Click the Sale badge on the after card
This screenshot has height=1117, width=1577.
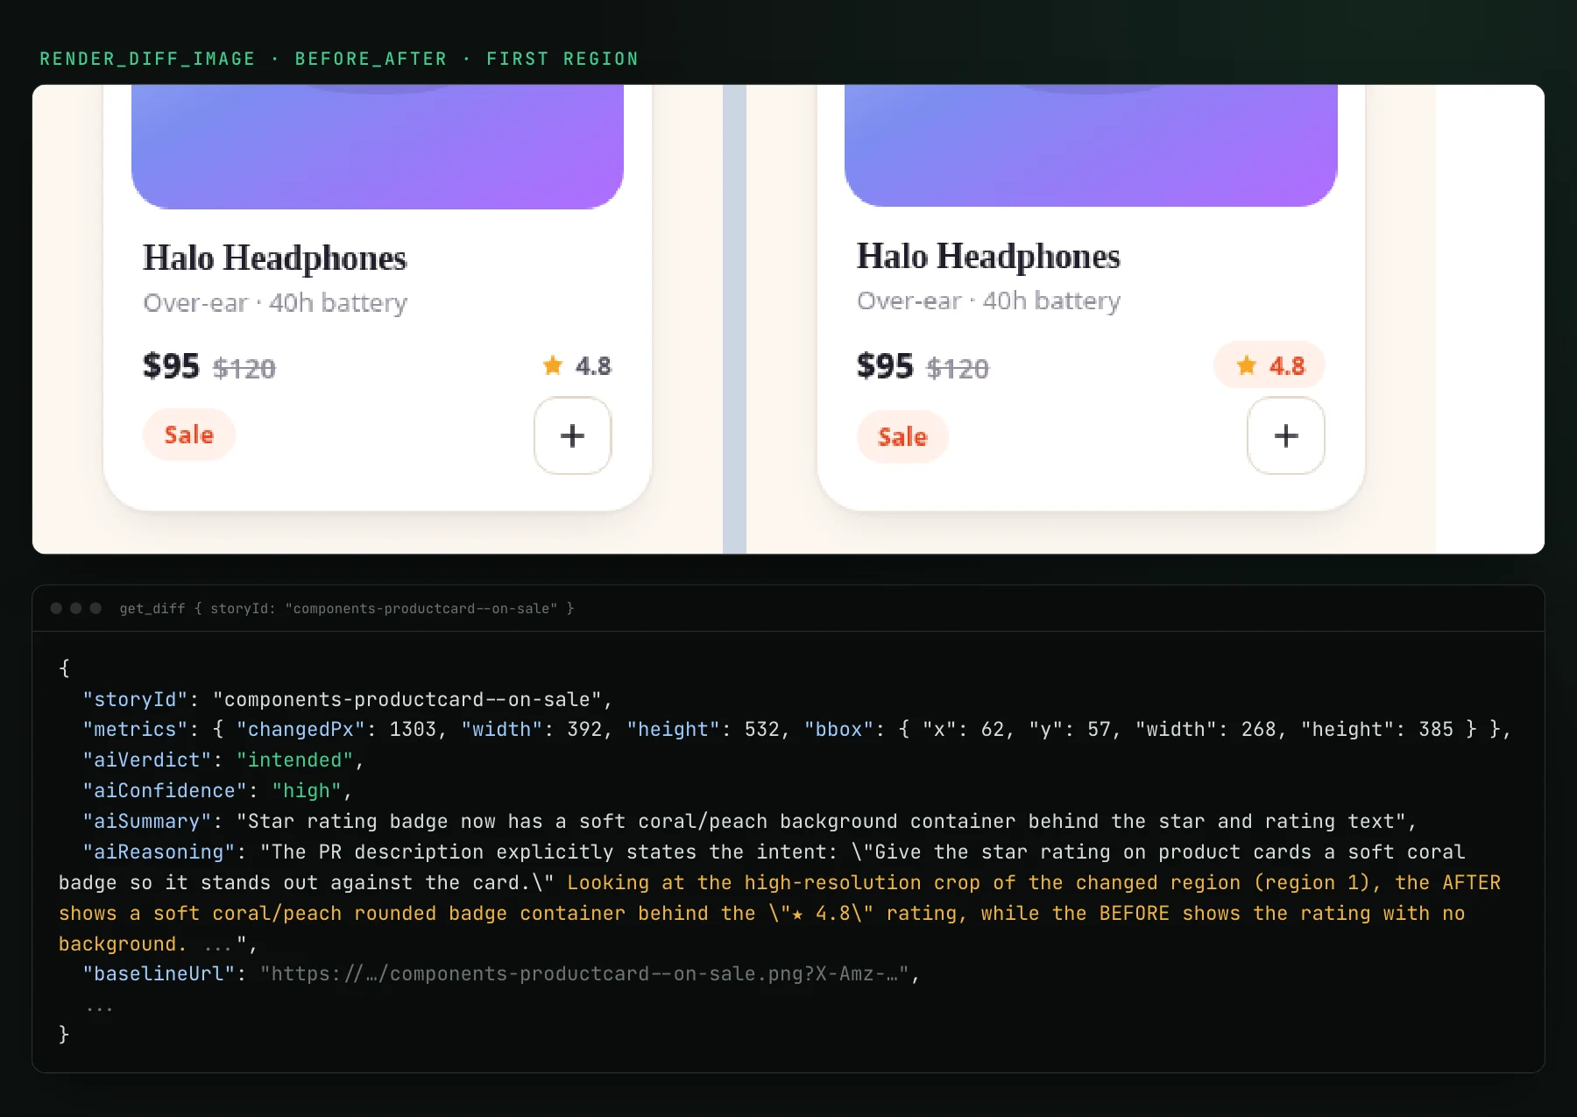click(902, 436)
